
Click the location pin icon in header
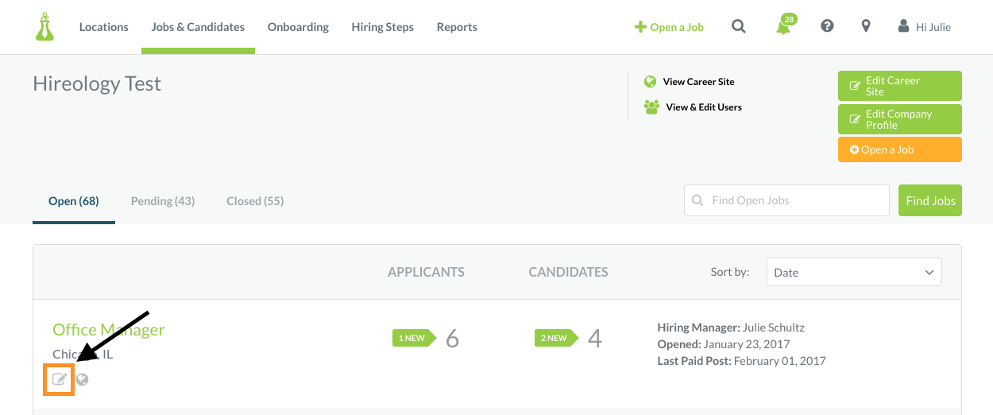pos(866,26)
